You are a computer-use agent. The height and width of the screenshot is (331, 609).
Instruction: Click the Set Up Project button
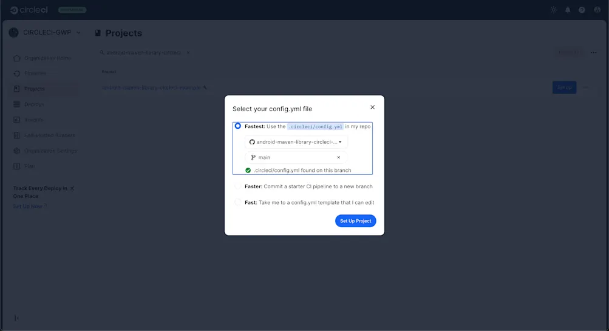pyautogui.click(x=355, y=220)
